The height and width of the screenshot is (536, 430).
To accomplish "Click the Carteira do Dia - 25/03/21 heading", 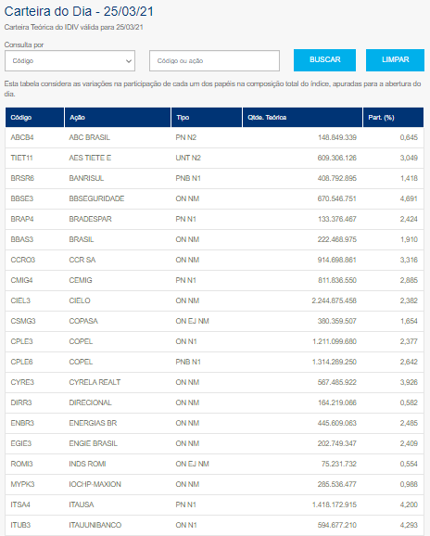I will 79,11.
